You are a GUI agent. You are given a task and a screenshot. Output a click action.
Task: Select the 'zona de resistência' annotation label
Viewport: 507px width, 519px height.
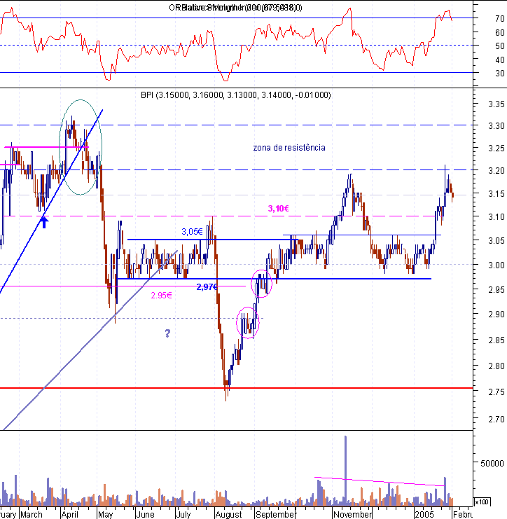289,148
